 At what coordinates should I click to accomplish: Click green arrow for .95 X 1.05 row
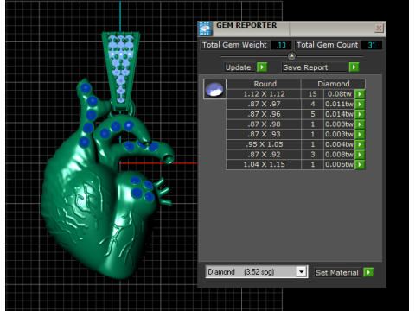pyautogui.click(x=360, y=144)
